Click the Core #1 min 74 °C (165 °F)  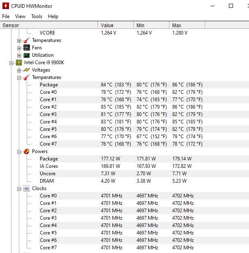pyautogui.click(x=152, y=100)
